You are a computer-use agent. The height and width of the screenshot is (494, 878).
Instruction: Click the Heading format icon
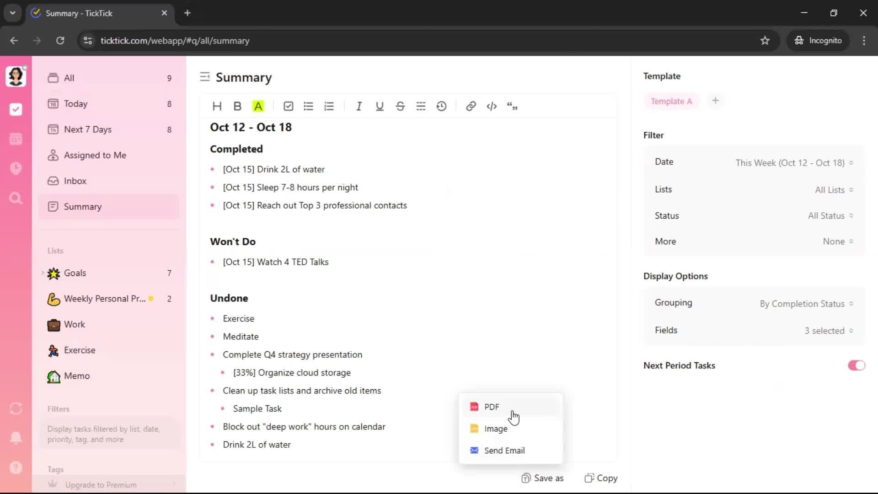(217, 107)
